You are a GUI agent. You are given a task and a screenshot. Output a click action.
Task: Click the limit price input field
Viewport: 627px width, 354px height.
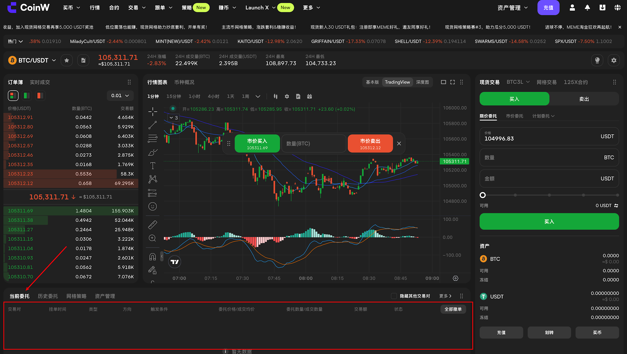click(549, 136)
